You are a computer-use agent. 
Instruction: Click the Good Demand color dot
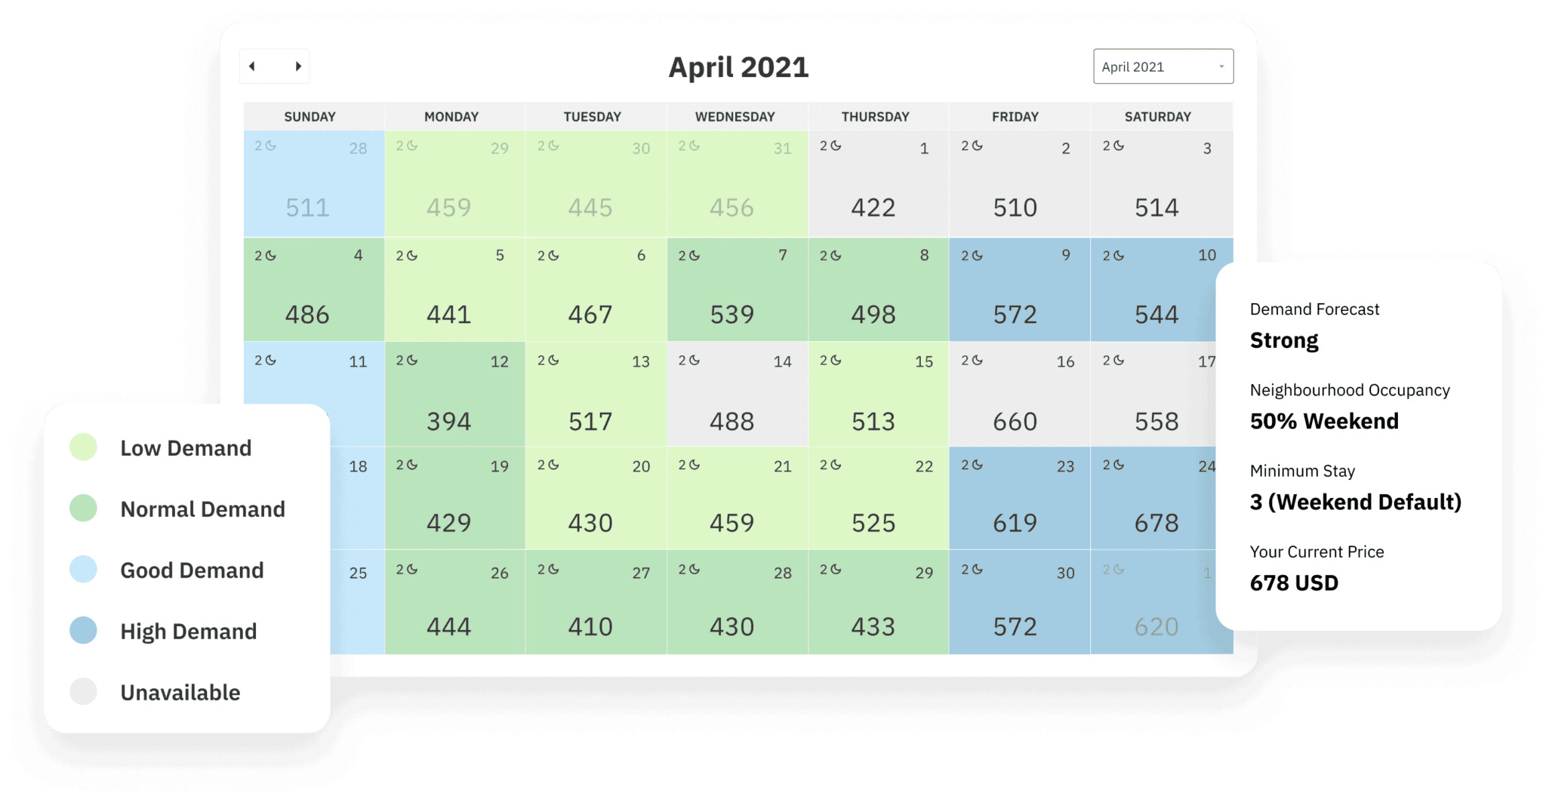[x=83, y=569]
